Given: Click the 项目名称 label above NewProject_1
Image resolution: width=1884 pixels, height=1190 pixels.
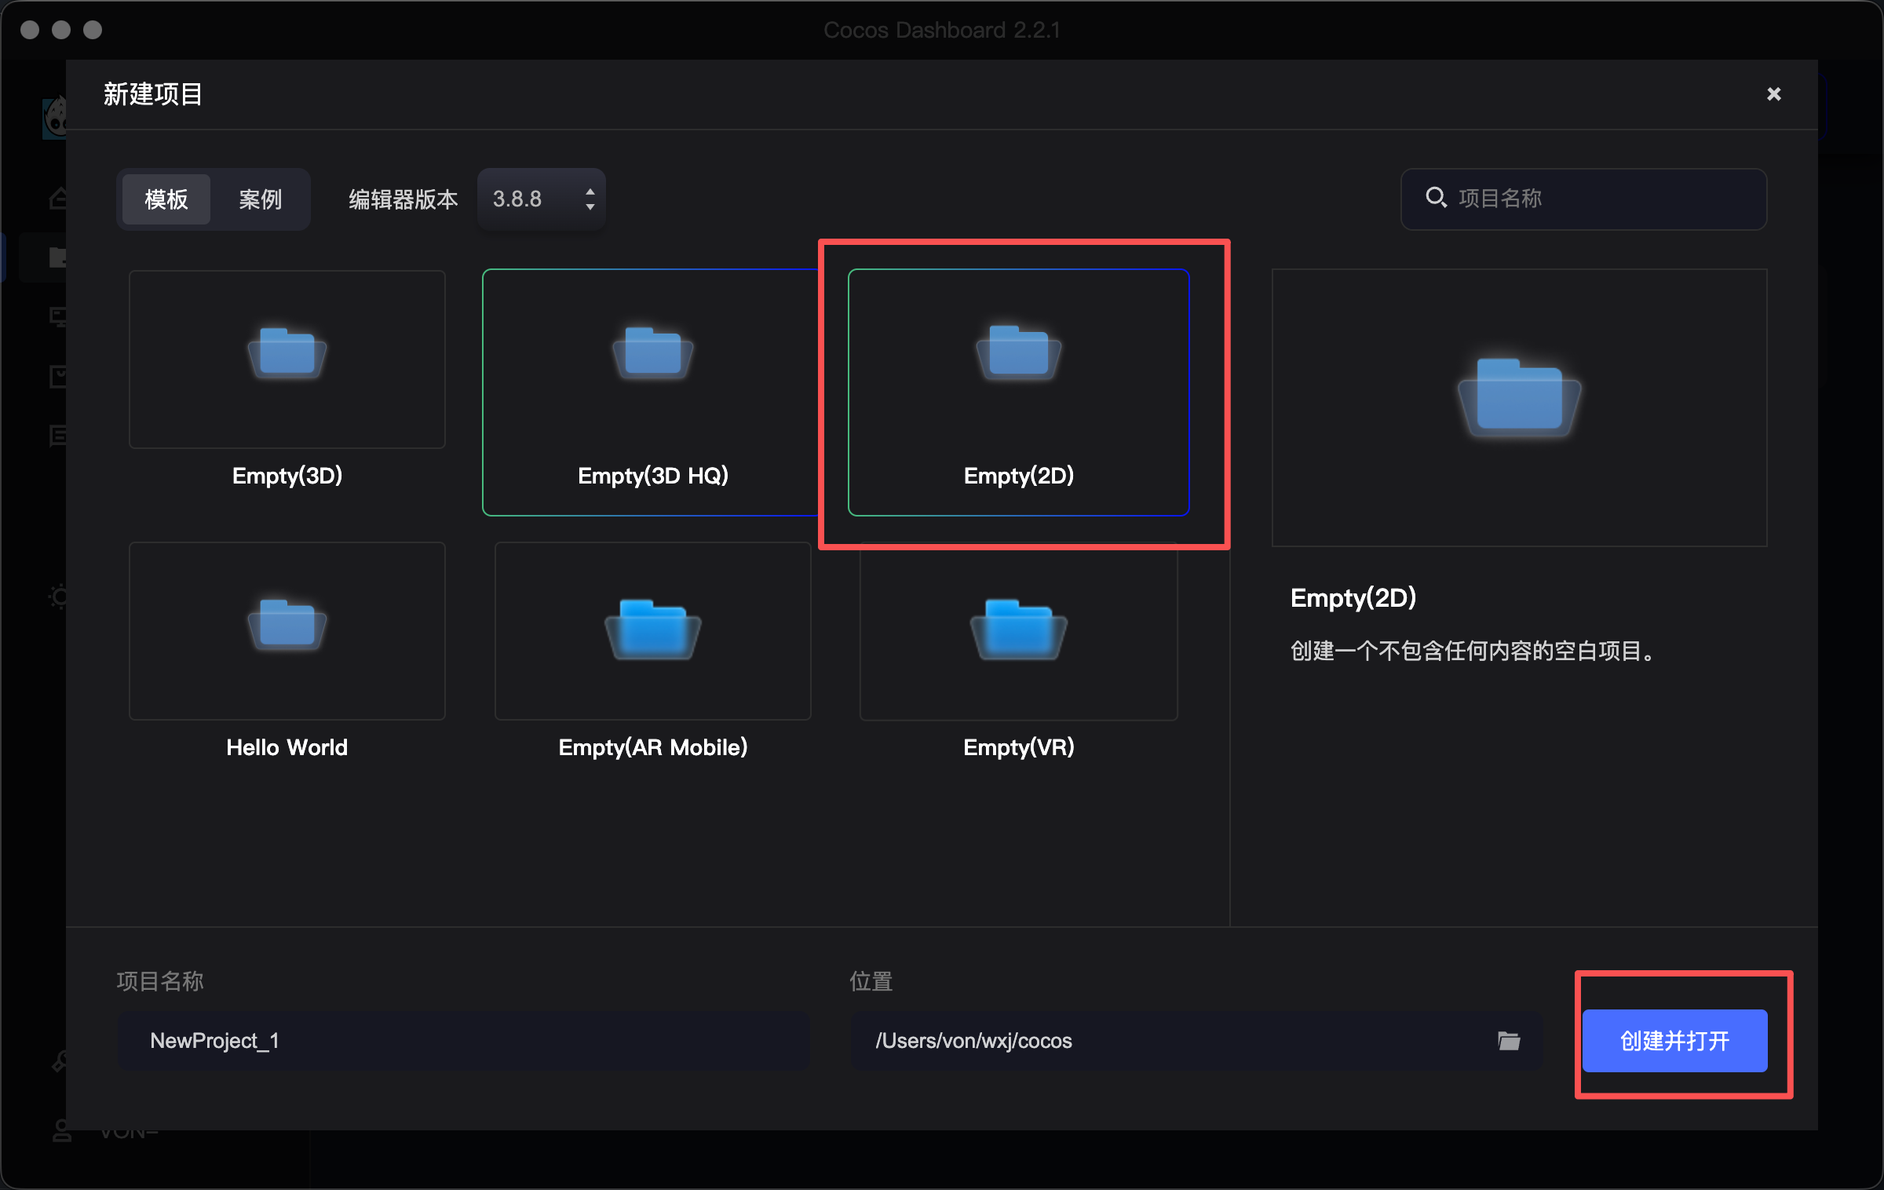Looking at the screenshot, I should point(160,981).
